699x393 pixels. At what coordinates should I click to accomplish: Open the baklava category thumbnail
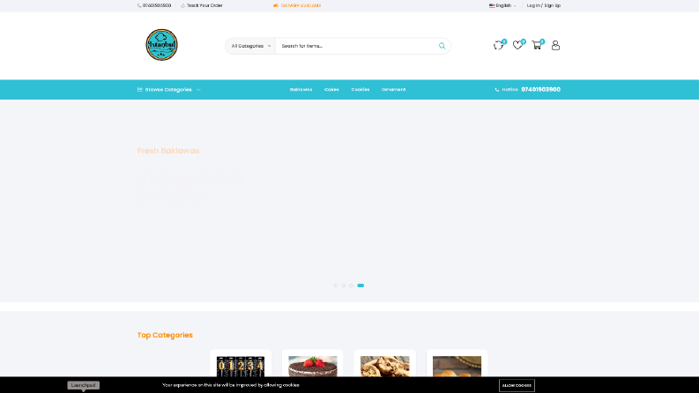click(457, 367)
